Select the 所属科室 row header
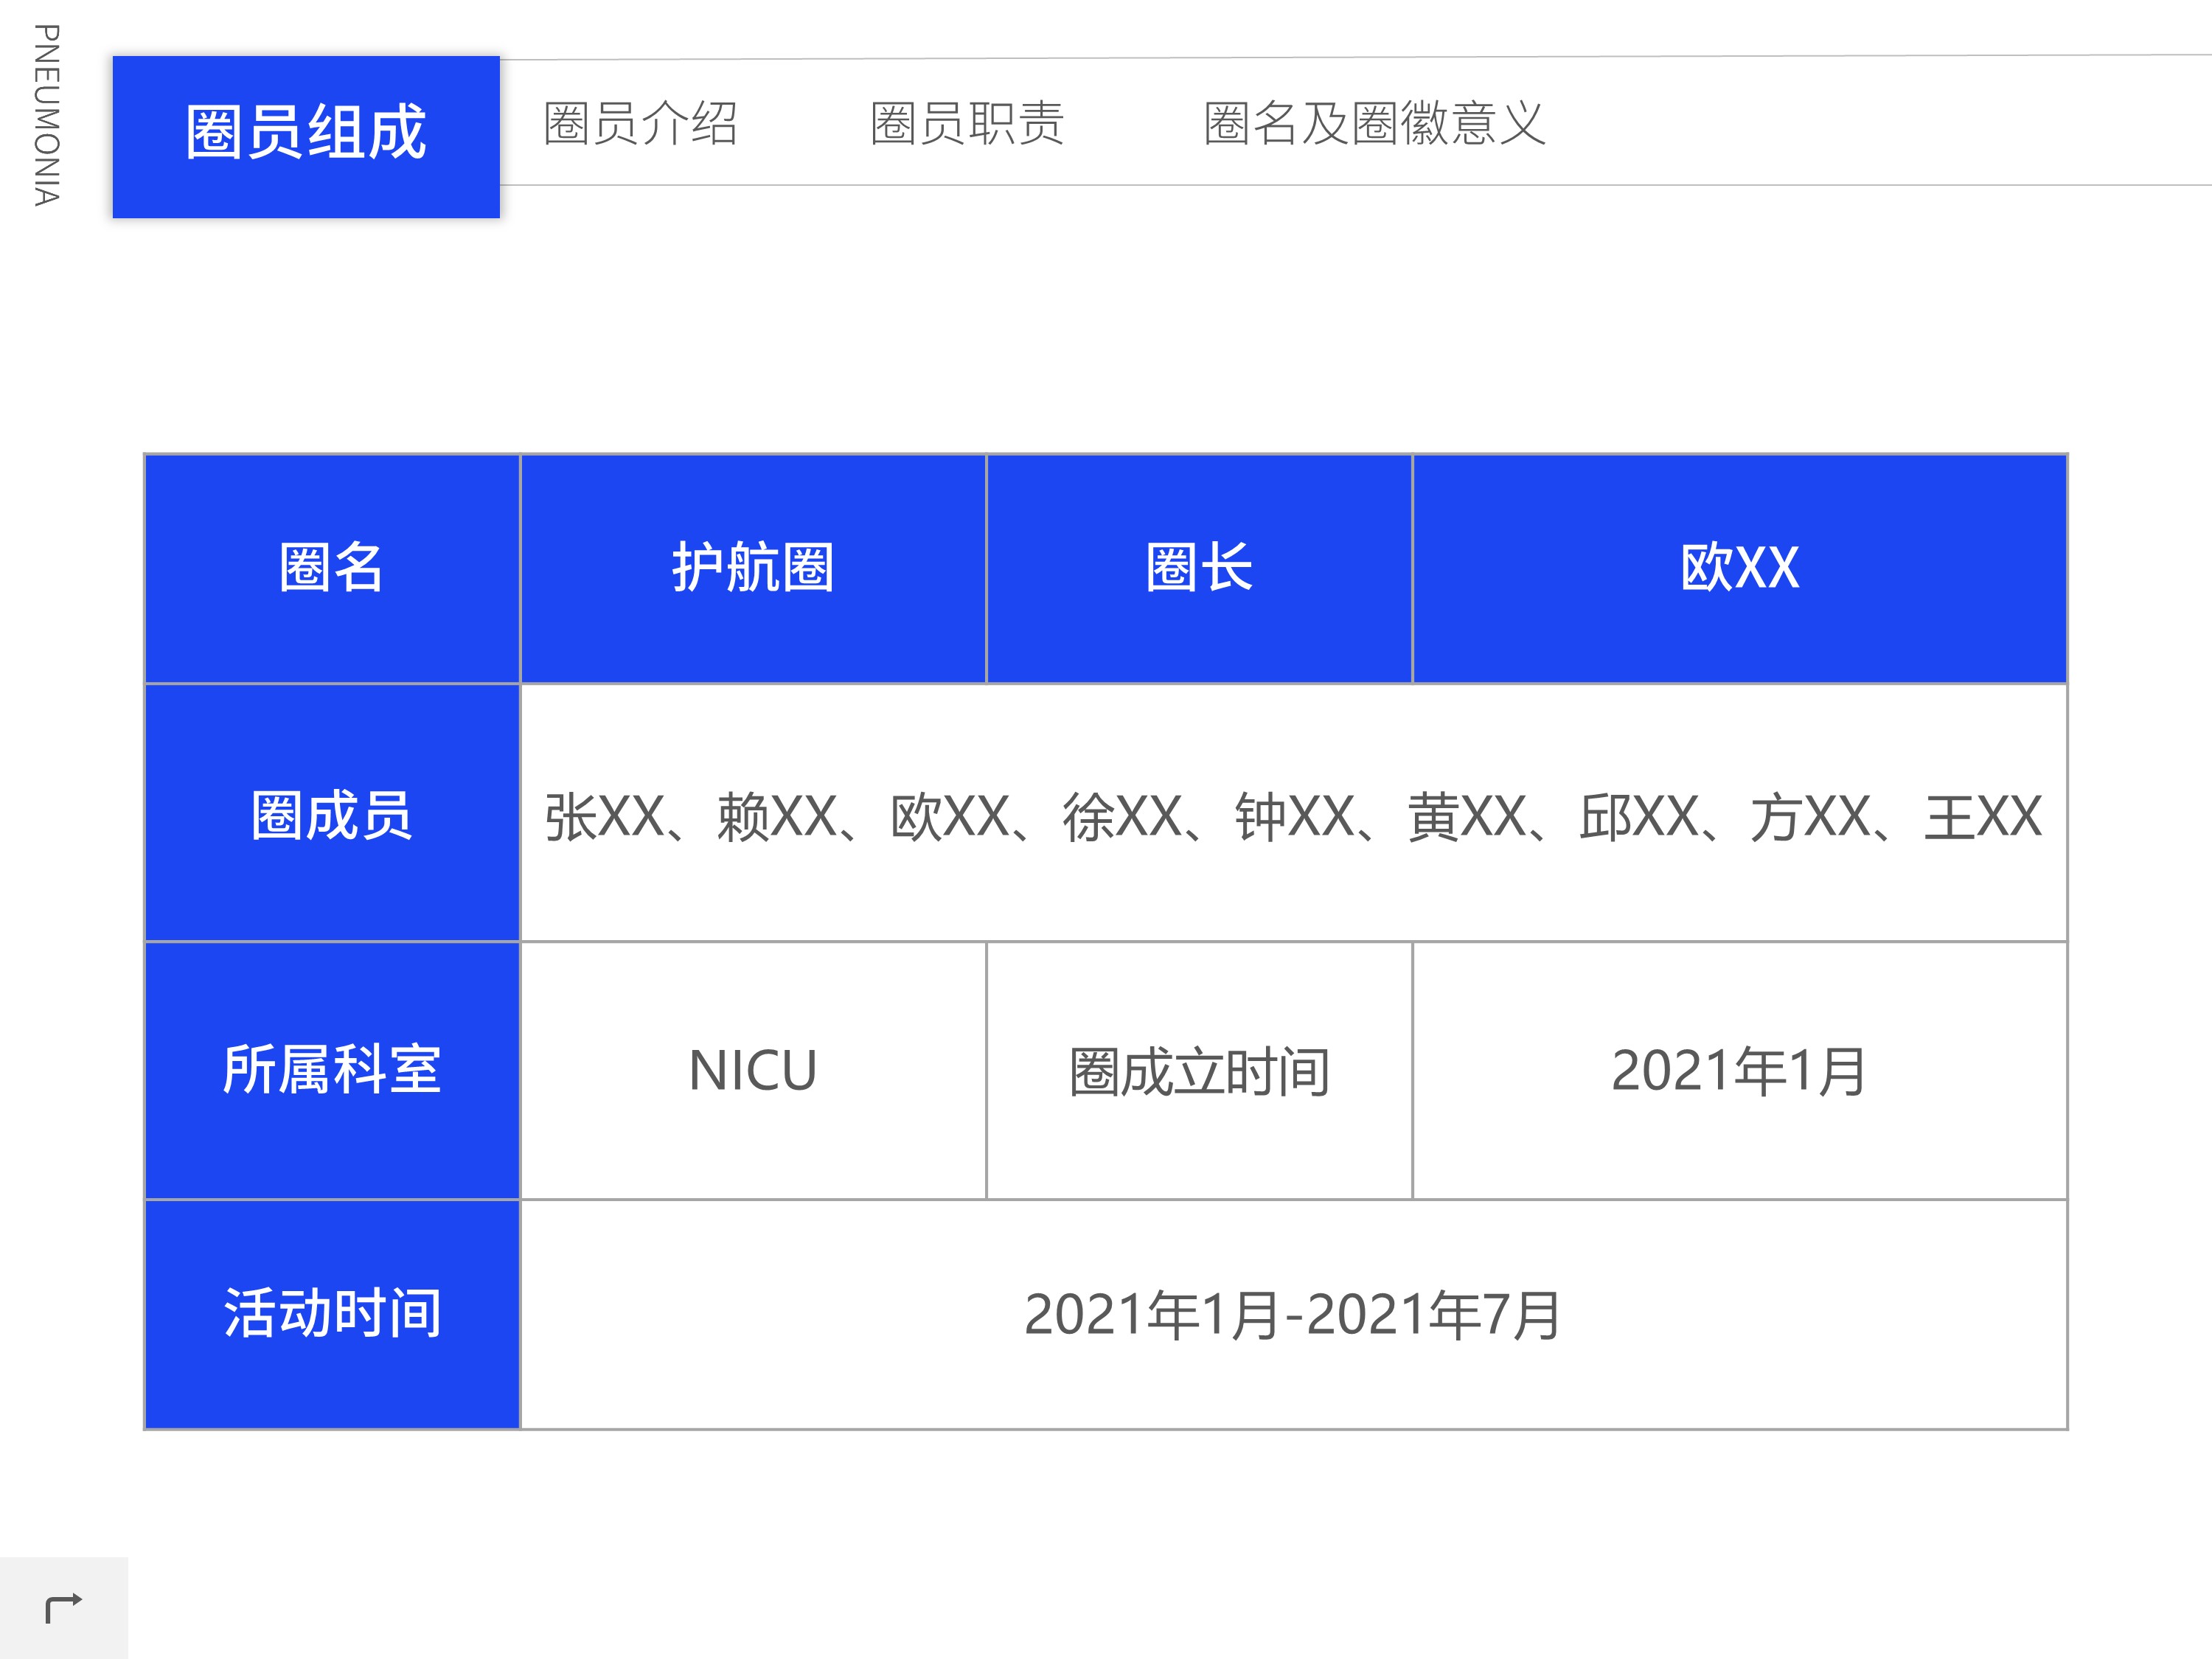This screenshot has width=2212, height=1659. pyautogui.click(x=332, y=1071)
